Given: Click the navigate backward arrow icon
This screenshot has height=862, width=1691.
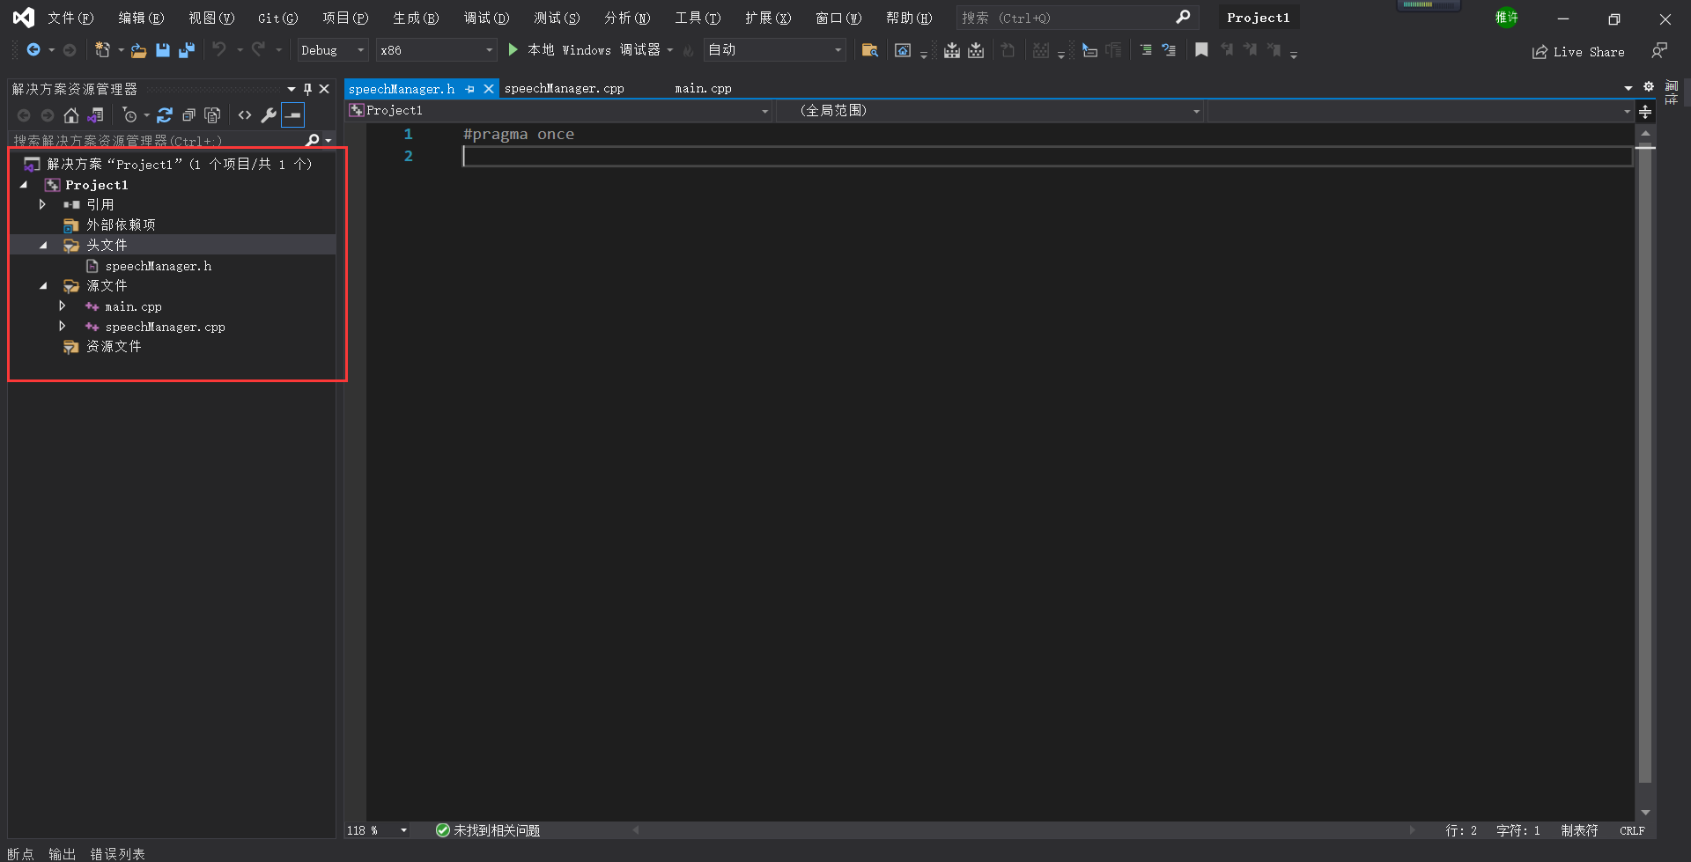Looking at the screenshot, I should [33, 50].
